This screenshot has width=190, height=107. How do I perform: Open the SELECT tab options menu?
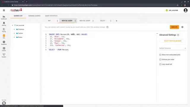111,21
